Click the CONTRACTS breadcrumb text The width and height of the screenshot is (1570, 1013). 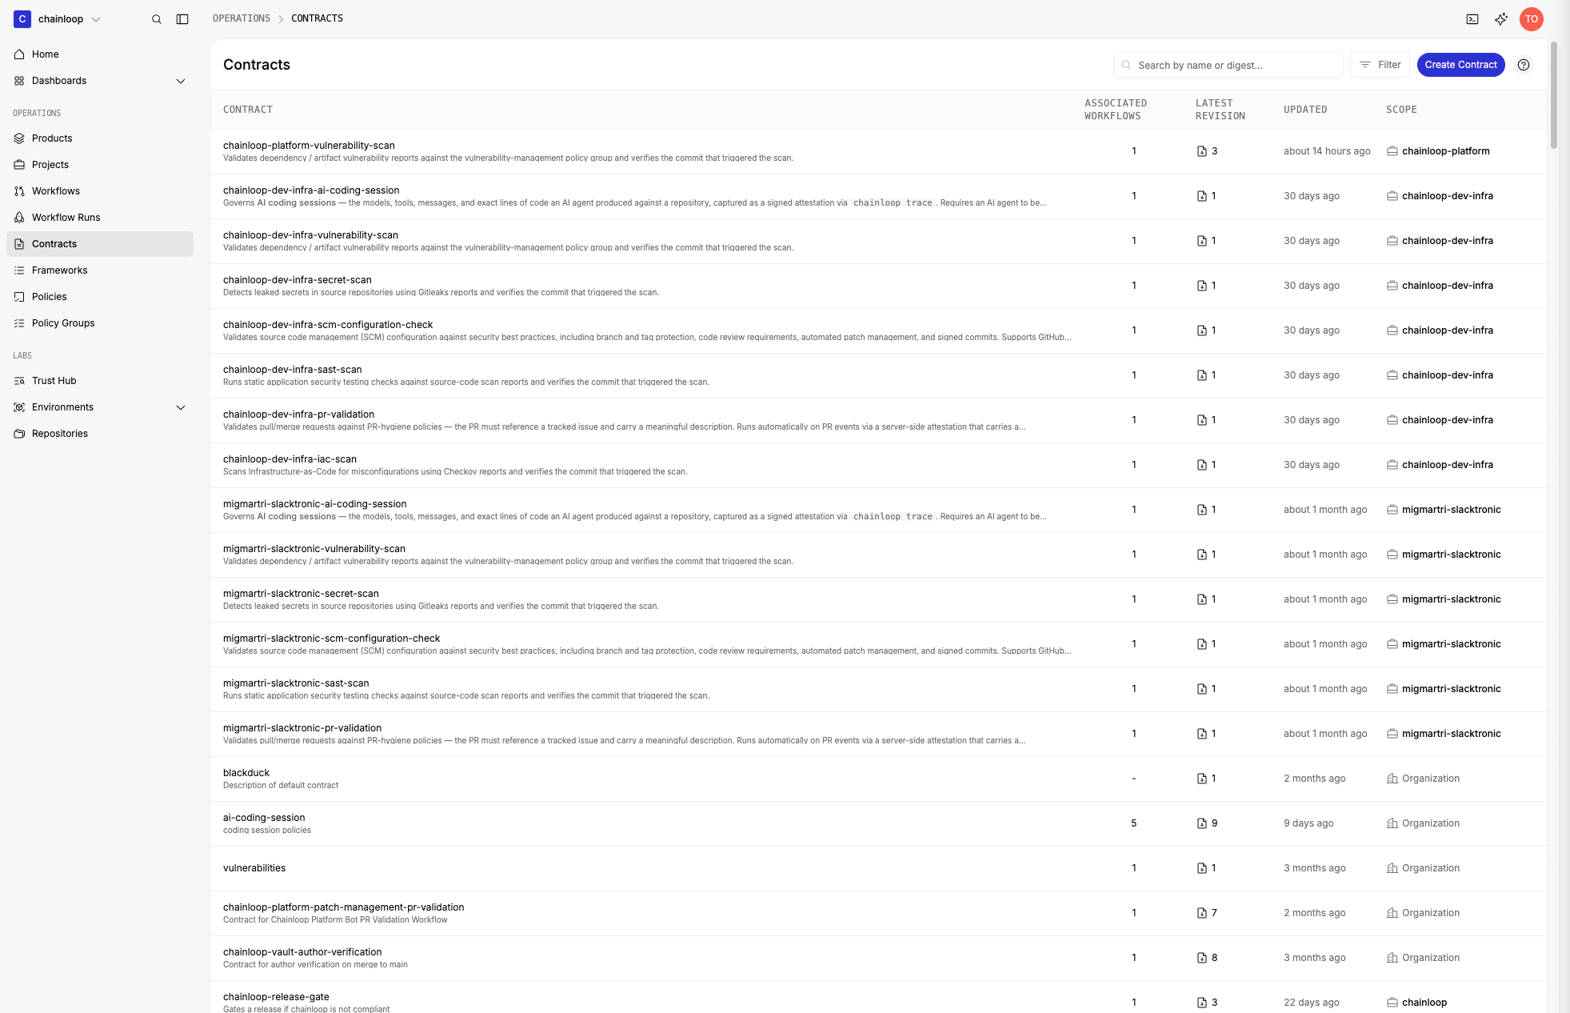tap(317, 18)
